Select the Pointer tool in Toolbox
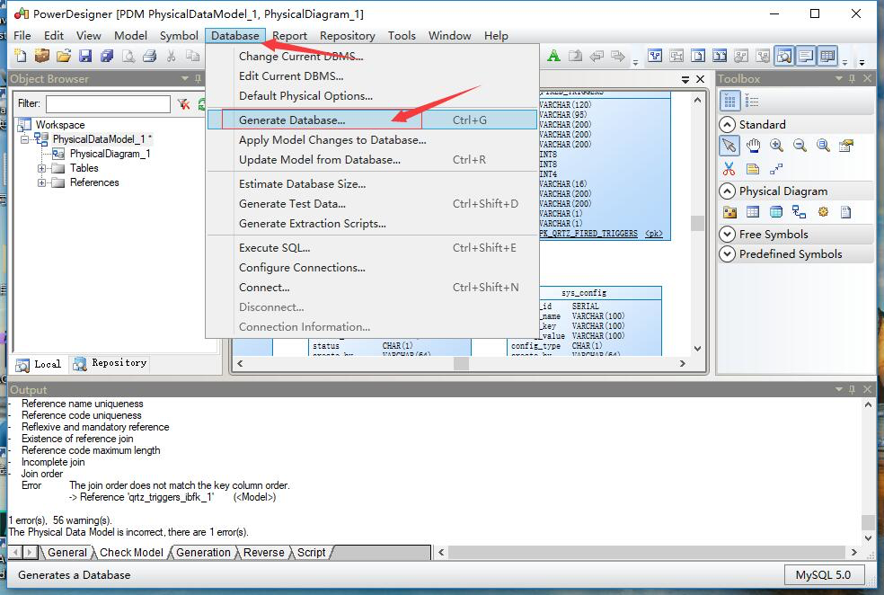The width and height of the screenshot is (884, 595). [729, 146]
